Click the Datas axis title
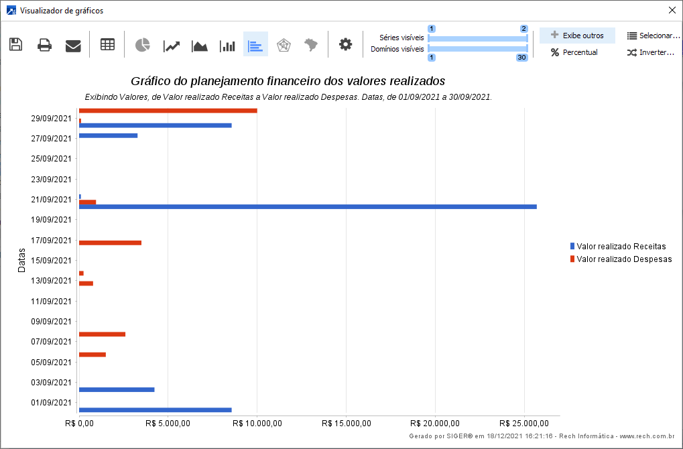The width and height of the screenshot is (683, 449). coord(21,261)
